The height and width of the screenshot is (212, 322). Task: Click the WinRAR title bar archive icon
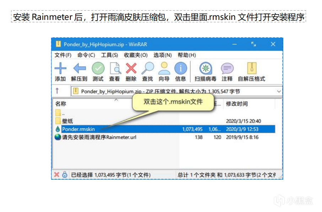[58, 44]
